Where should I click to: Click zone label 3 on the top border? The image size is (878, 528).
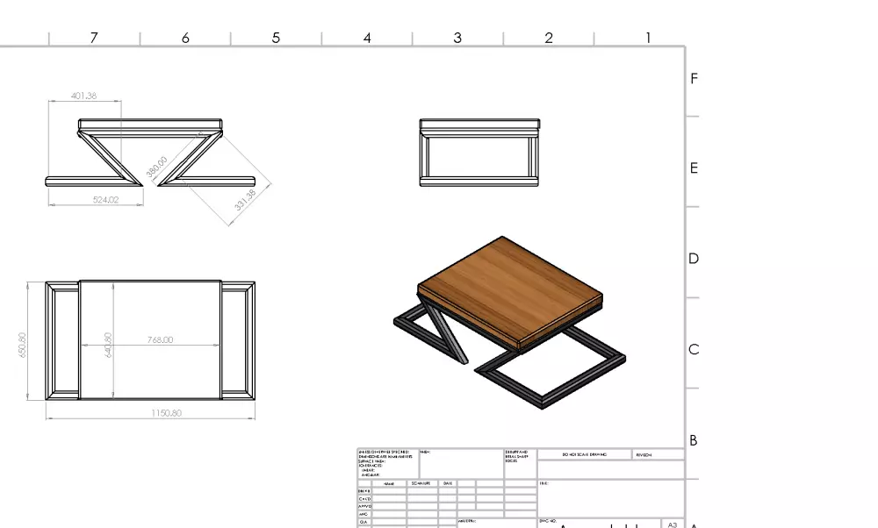coord(458,38)
